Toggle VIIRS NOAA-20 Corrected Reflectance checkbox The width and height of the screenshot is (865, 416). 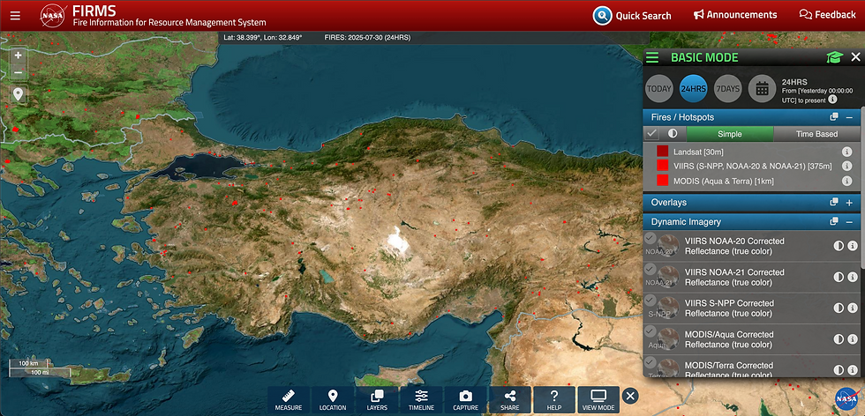click(x=651, y=238)
